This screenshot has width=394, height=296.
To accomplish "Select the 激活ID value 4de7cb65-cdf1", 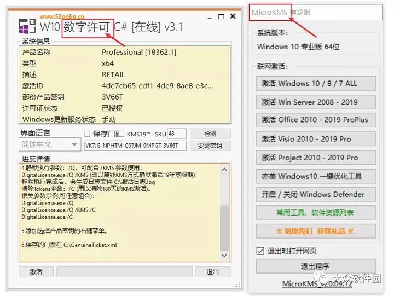I will [157, 86].
